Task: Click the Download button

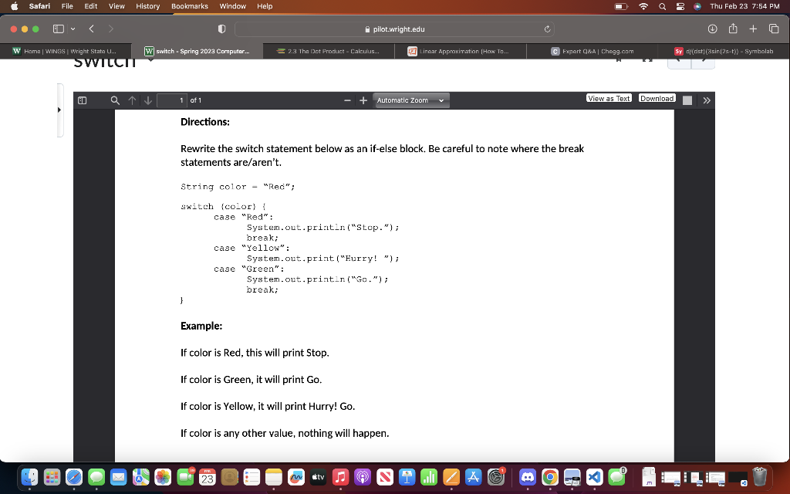Action: click(657, 98)
